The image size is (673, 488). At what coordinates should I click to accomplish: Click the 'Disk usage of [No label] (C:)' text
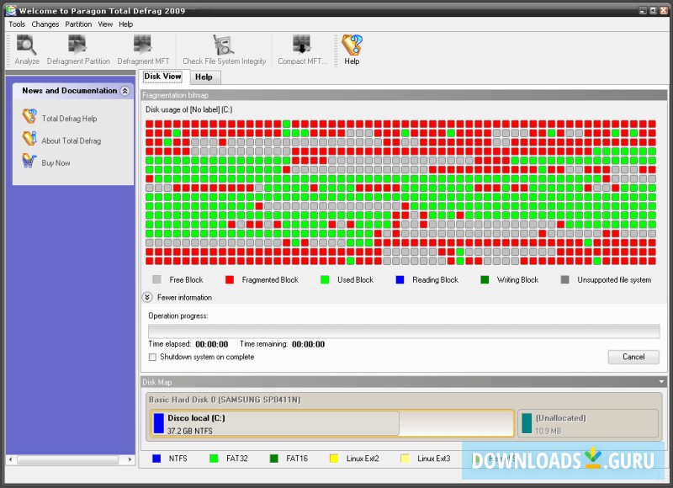188,109
